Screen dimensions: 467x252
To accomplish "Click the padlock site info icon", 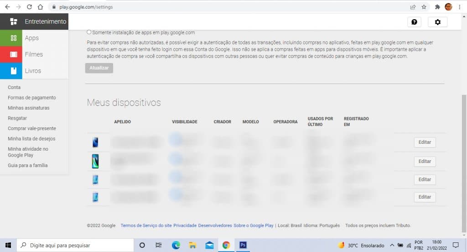I will click(x=54, y=7).
